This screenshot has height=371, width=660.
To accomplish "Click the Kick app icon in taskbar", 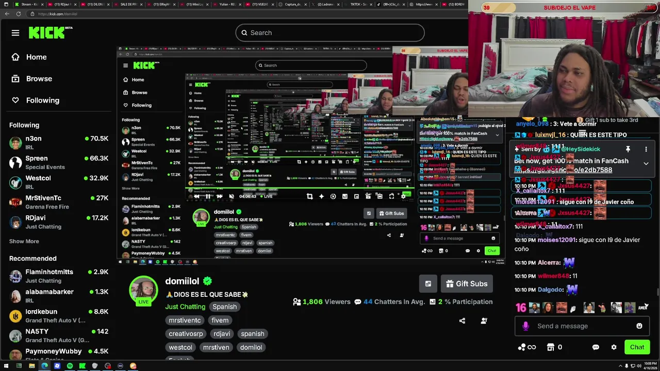I will coord(82,366).
